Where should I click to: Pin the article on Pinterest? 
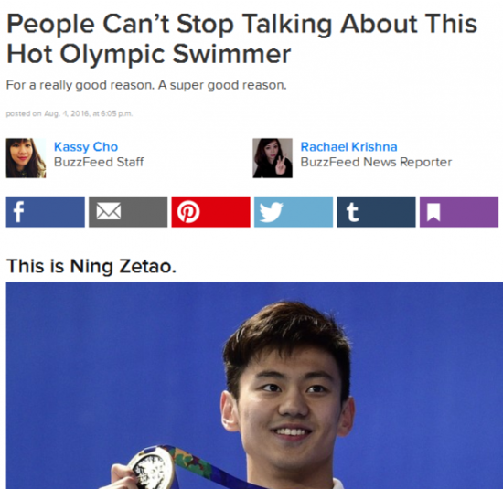tap(210, 212)
